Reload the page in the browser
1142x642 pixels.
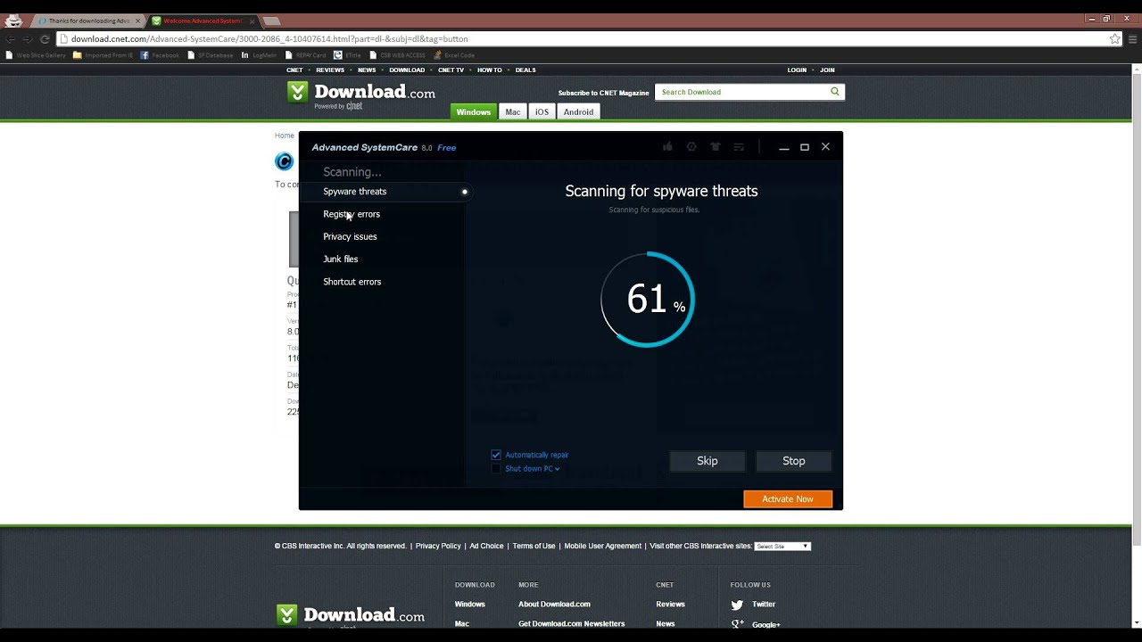click(45, 39)
